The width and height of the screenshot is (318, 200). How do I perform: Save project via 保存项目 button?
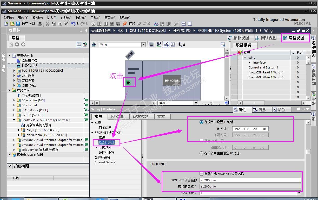[26, 24]
